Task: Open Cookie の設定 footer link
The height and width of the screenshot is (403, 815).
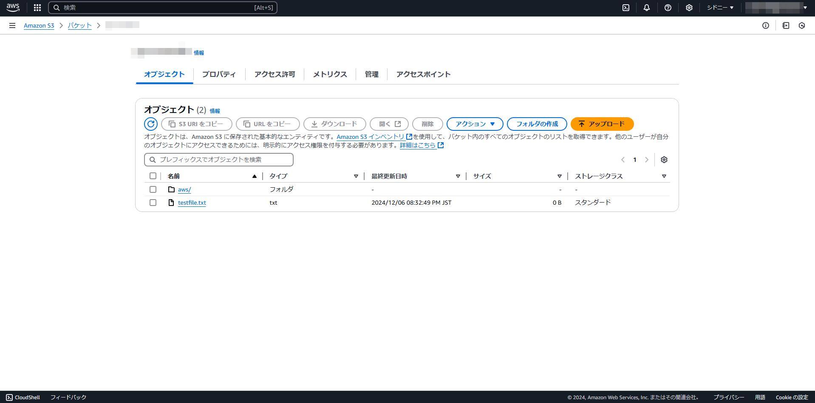Action: (x=792, y=397)
